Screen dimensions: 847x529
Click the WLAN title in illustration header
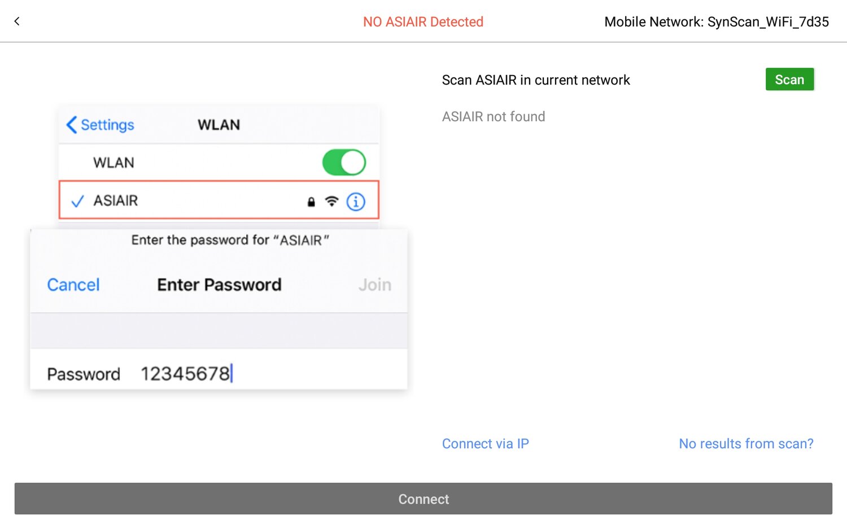tap(219, 125)
